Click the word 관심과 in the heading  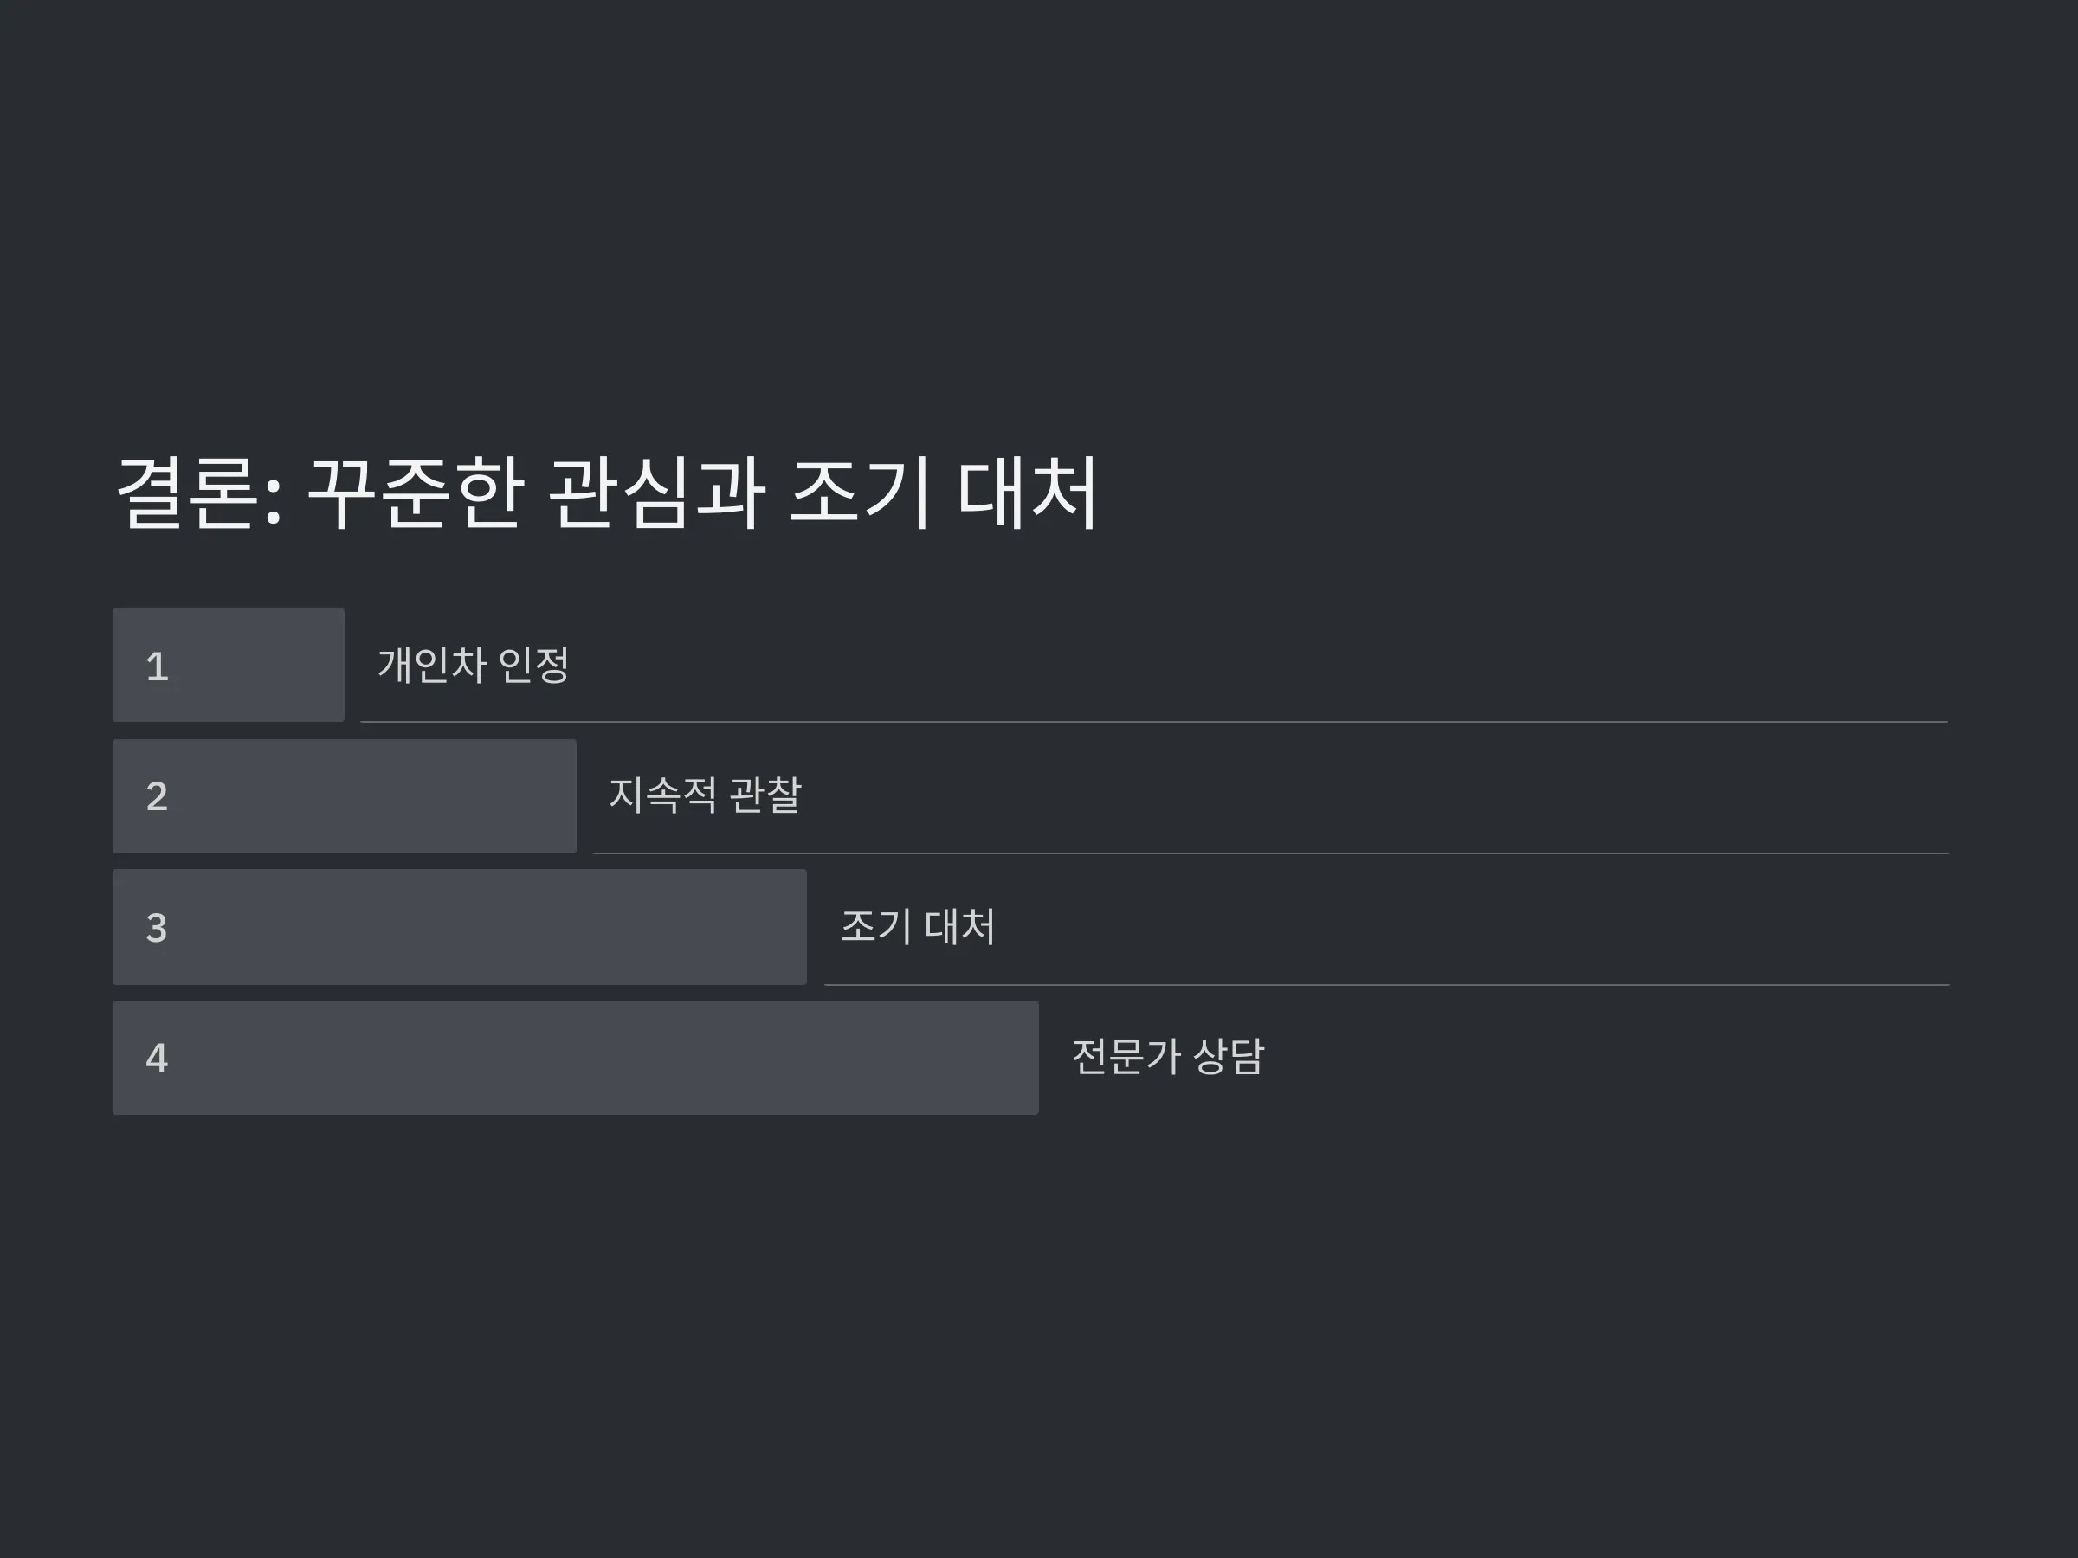(655, 493)
